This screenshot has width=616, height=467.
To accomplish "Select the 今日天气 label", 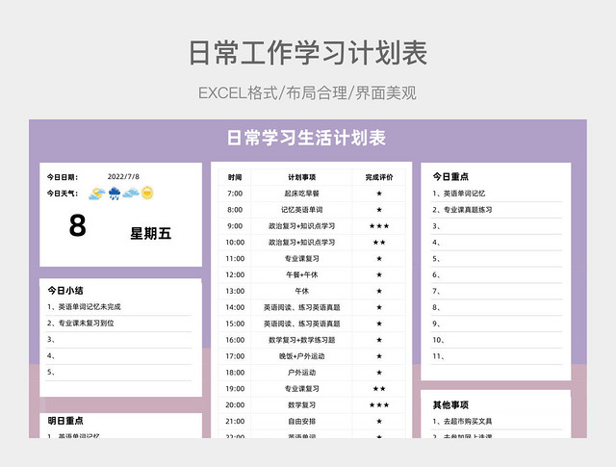I will [x=63, y=194].
